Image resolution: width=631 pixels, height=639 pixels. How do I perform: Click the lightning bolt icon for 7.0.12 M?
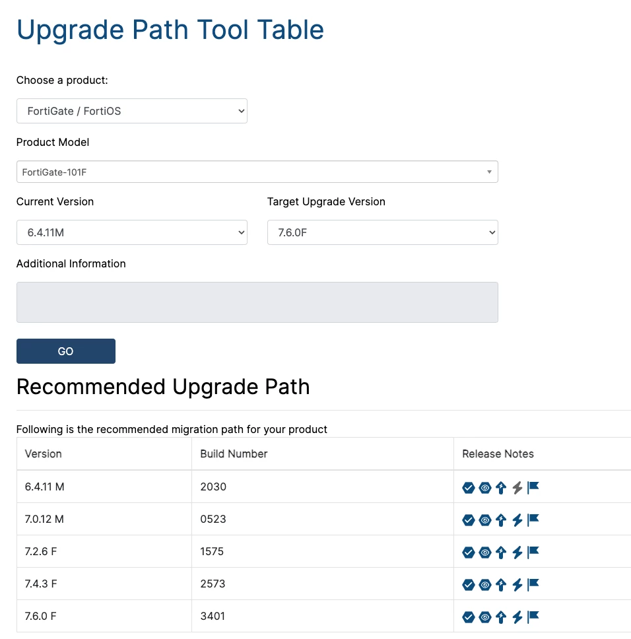tap(517, 520)
